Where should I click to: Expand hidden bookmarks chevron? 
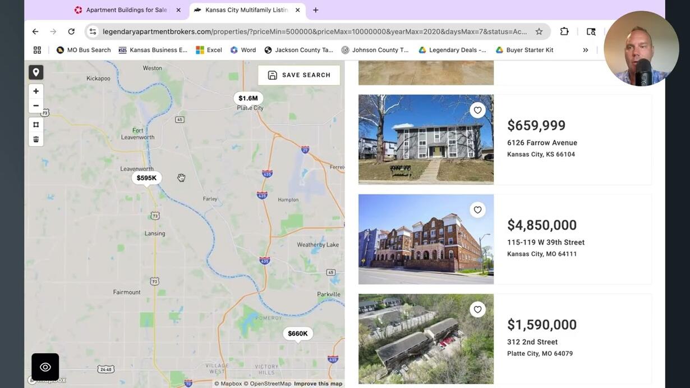[x=585, y=50]
